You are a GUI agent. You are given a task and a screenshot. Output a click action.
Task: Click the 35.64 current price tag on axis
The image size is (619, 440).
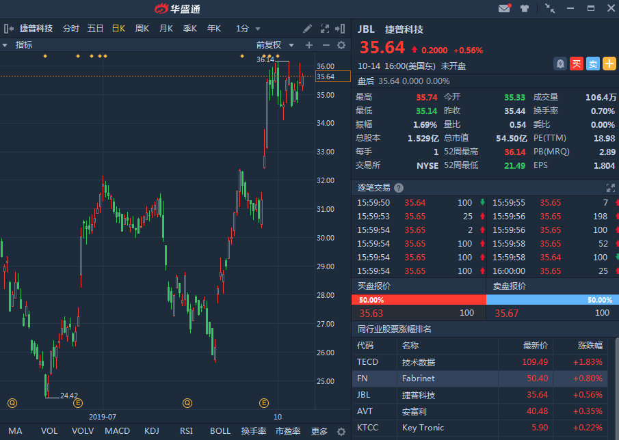(x=333, y=77)
